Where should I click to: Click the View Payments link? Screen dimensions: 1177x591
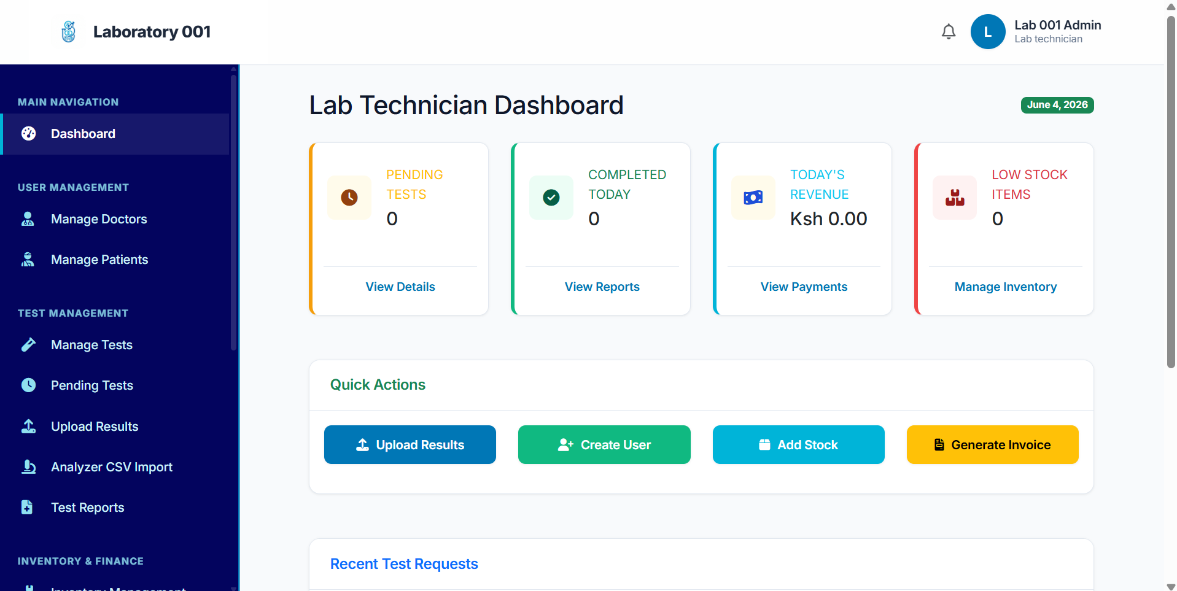[804, 287]
